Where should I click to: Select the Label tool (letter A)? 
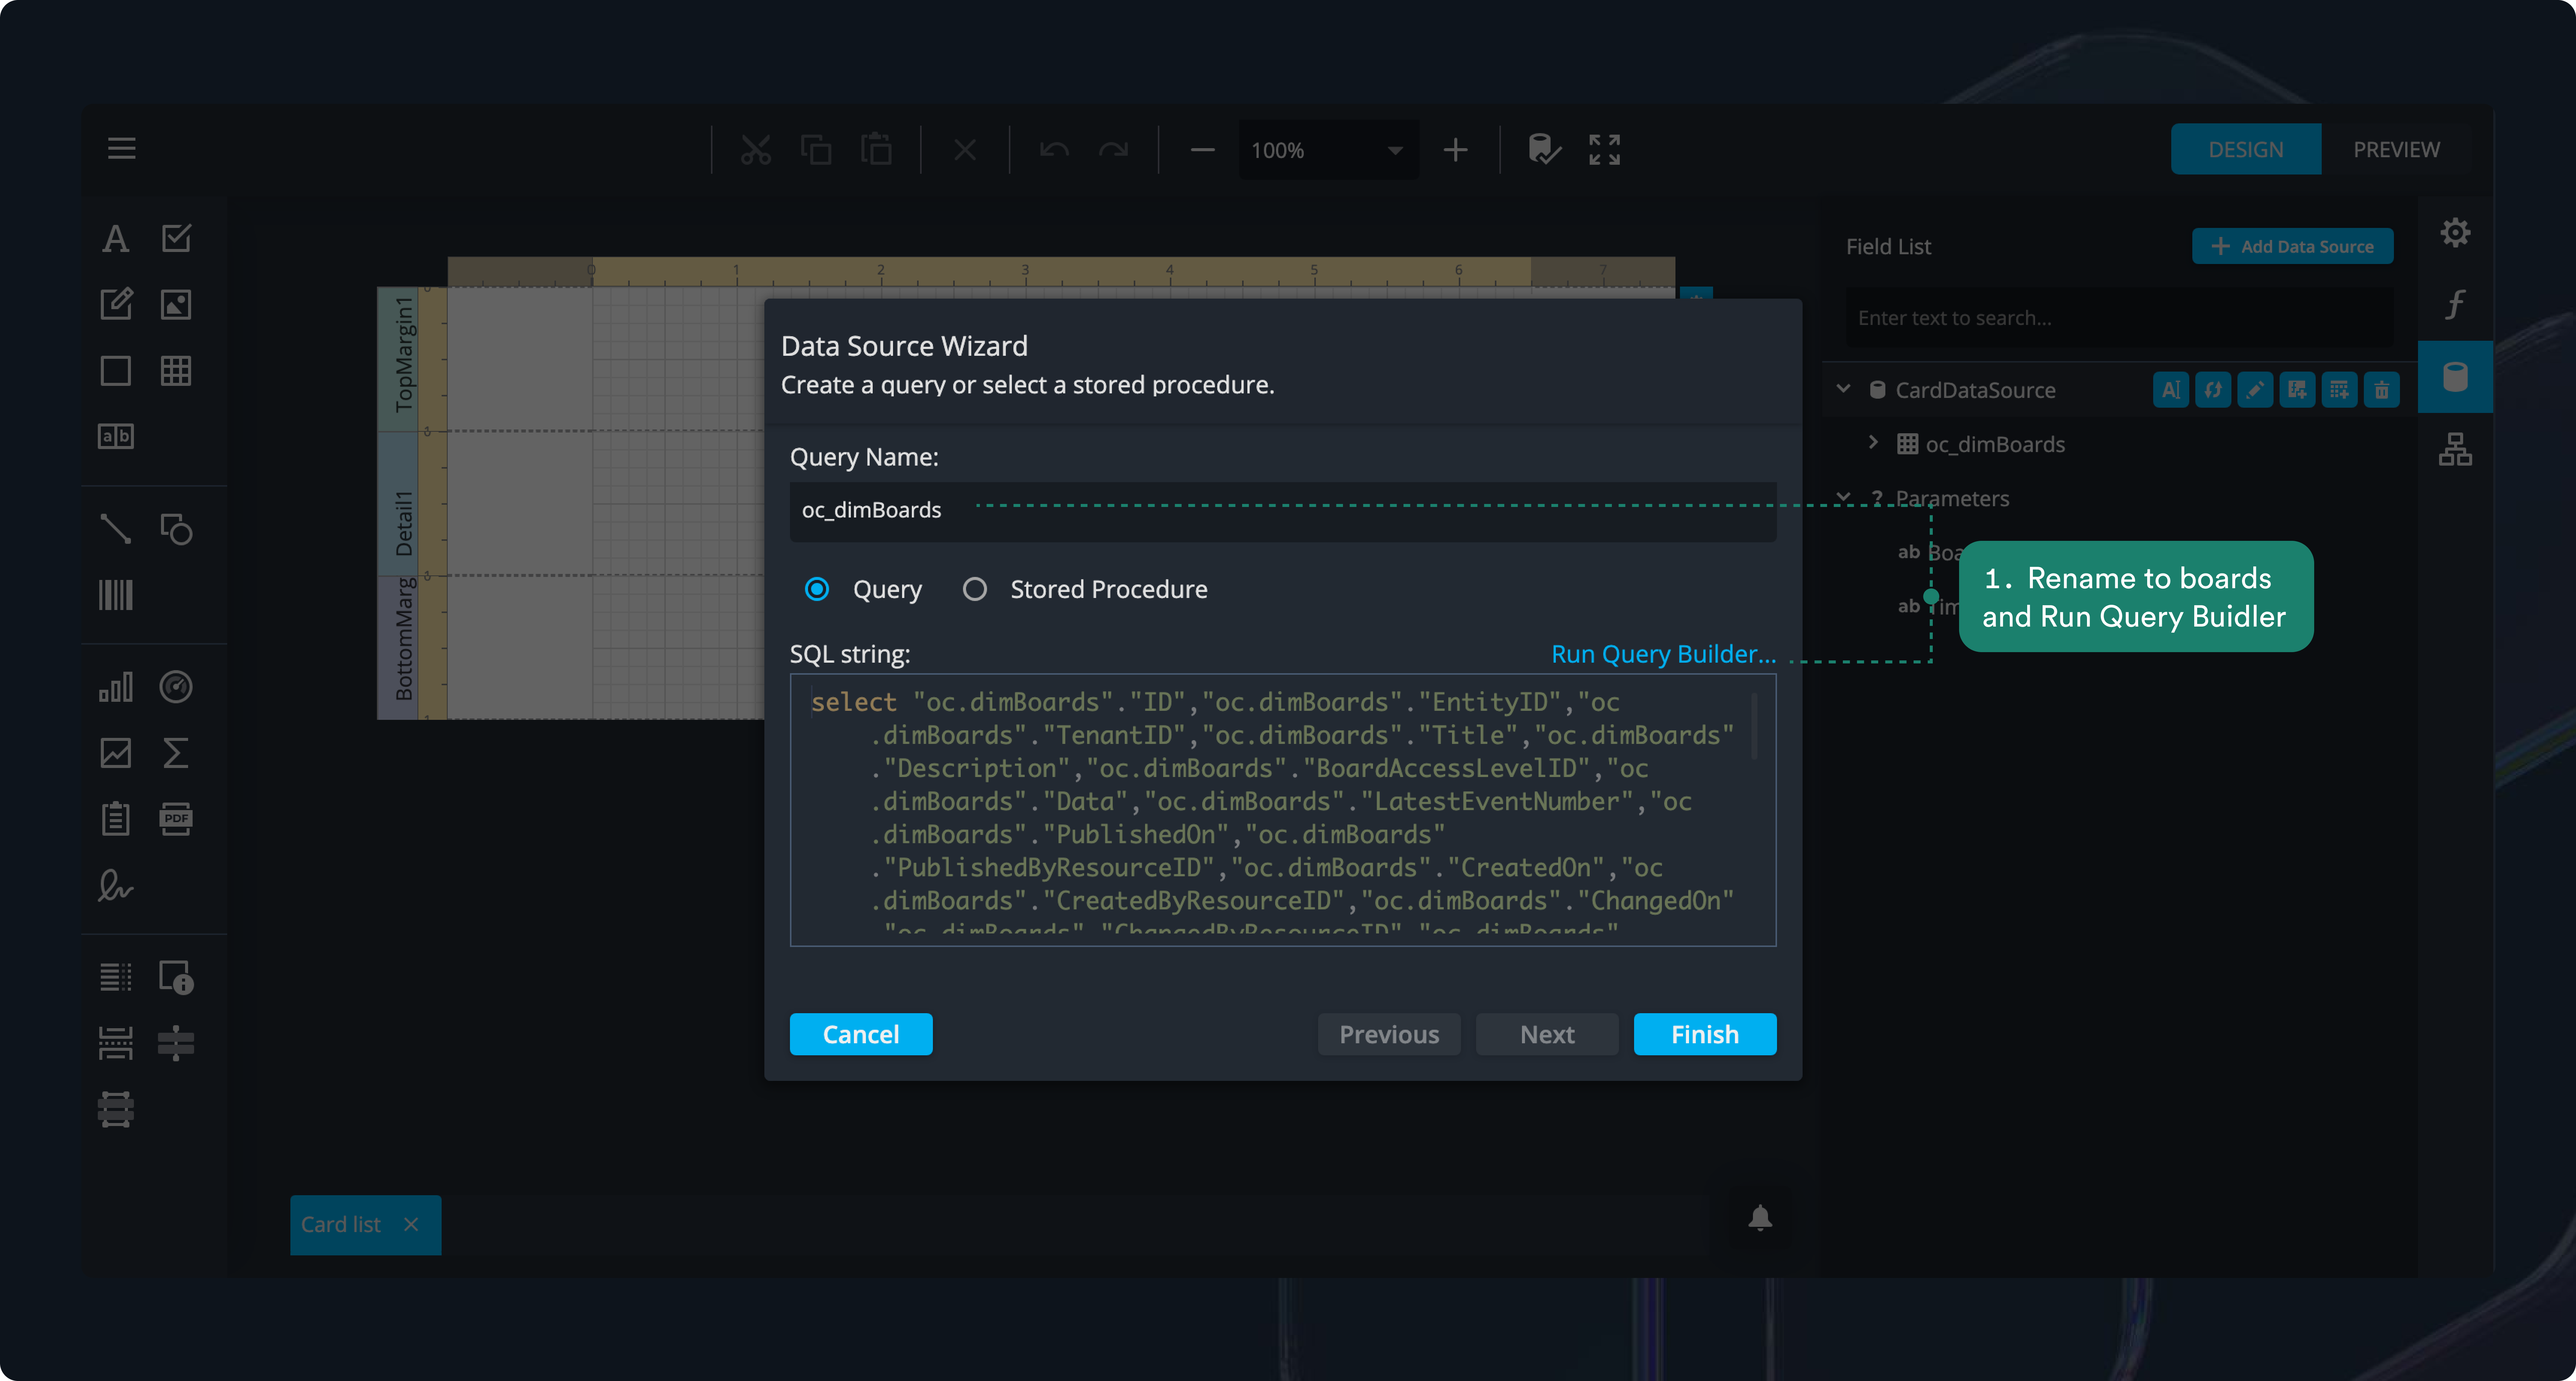(x=115, y=238)
